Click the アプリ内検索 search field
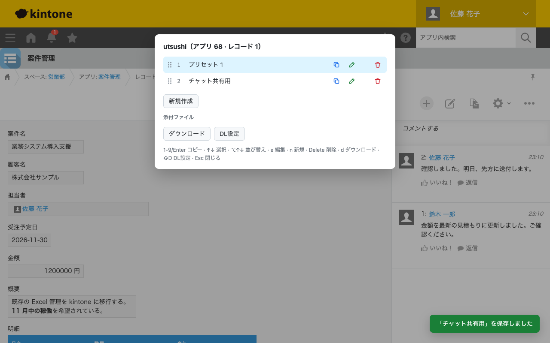This screenshot has height=343, width=550. [466, 38]
